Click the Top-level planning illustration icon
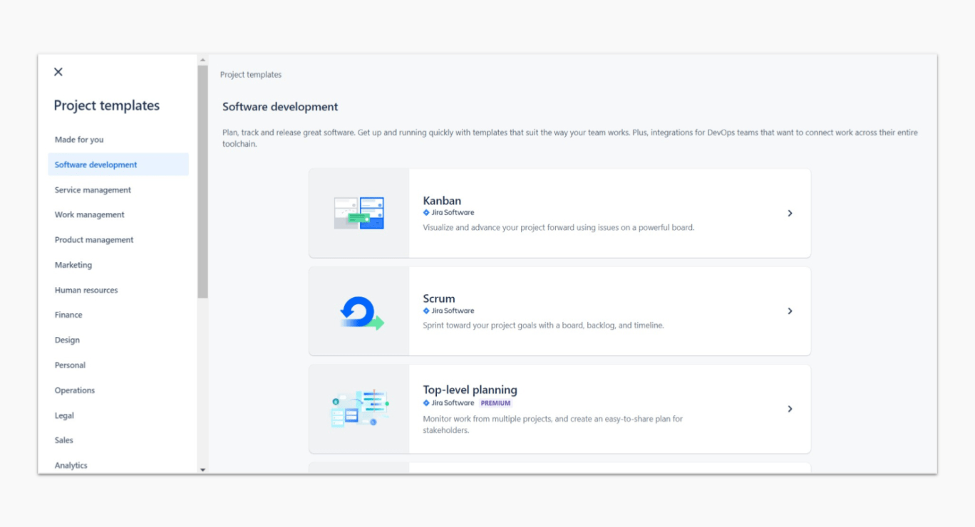 click(x=359, y=409)
